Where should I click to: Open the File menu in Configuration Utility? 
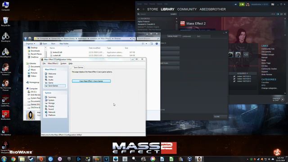(44, 63)
